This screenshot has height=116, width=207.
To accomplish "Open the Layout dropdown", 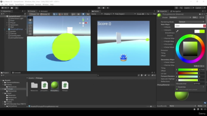I will [x=200, y=8].
